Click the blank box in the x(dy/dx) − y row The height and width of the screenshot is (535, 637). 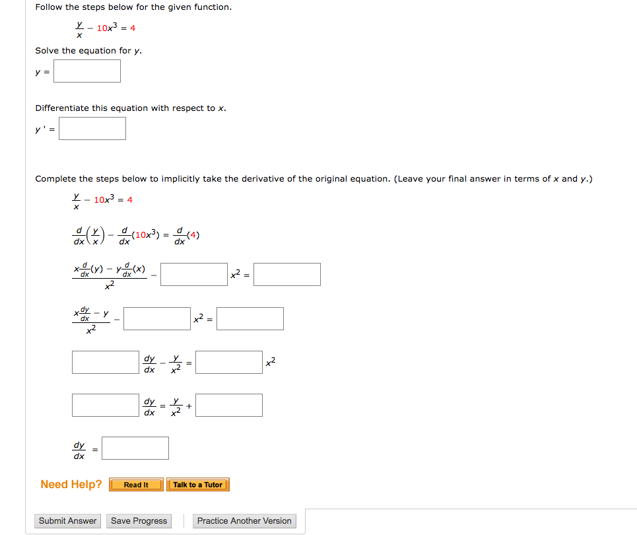[x=156, y=318]
